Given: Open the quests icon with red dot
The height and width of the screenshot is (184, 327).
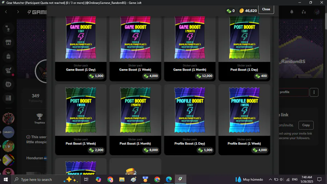Looking at the screenshot, I should [9, 71].
